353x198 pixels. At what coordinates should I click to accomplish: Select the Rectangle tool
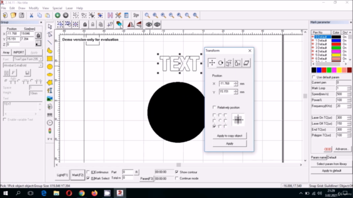[50, 59]
